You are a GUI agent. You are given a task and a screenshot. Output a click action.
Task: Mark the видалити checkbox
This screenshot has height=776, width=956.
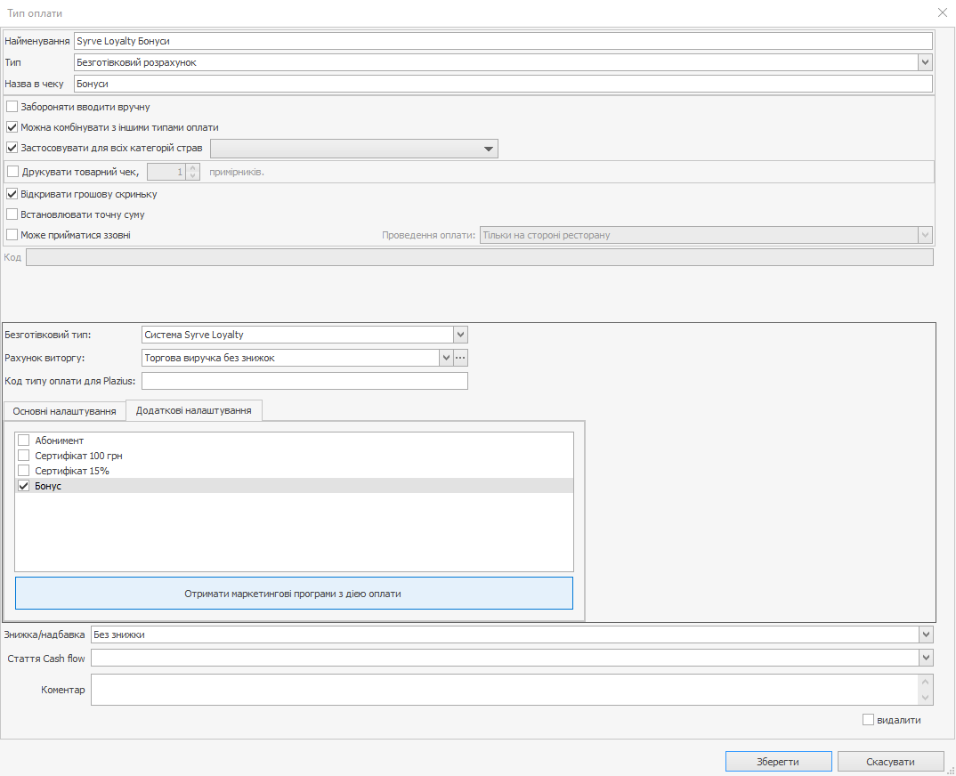pyautogui.click(x=869, y=720)
